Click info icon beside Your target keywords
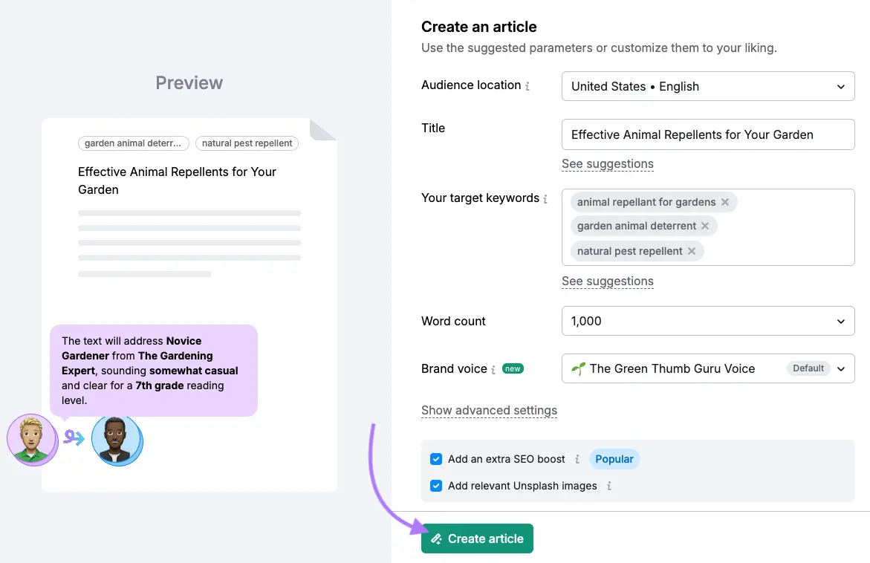 point(545,199)
